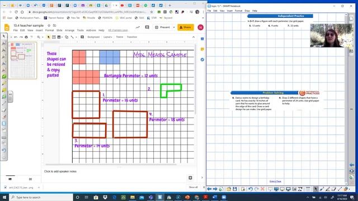This screenshot has height=201, width=358.
Task: Click Show all in the downloads bar
Action: tap(193, 188)
